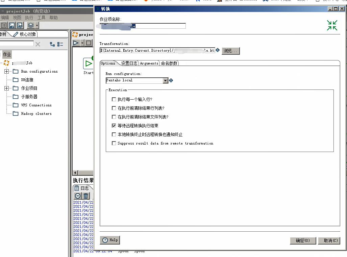Viewport: 347px width, 257px height.
Task: Run the job with the play icon
Action: [75, 43]
